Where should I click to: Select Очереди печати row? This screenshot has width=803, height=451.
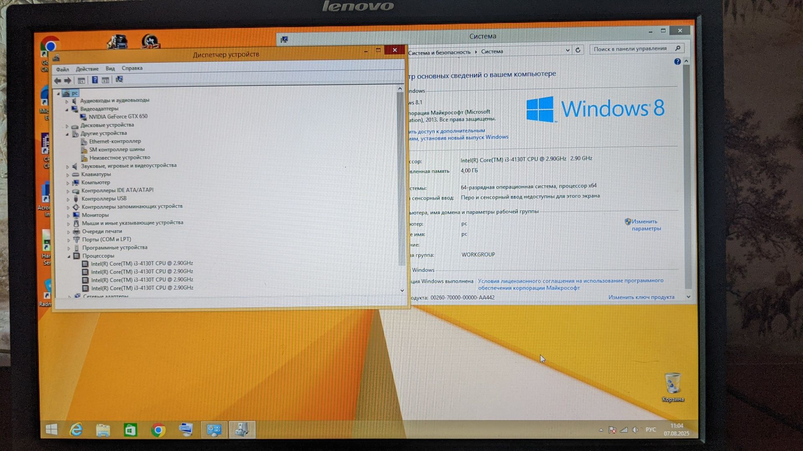102,231
